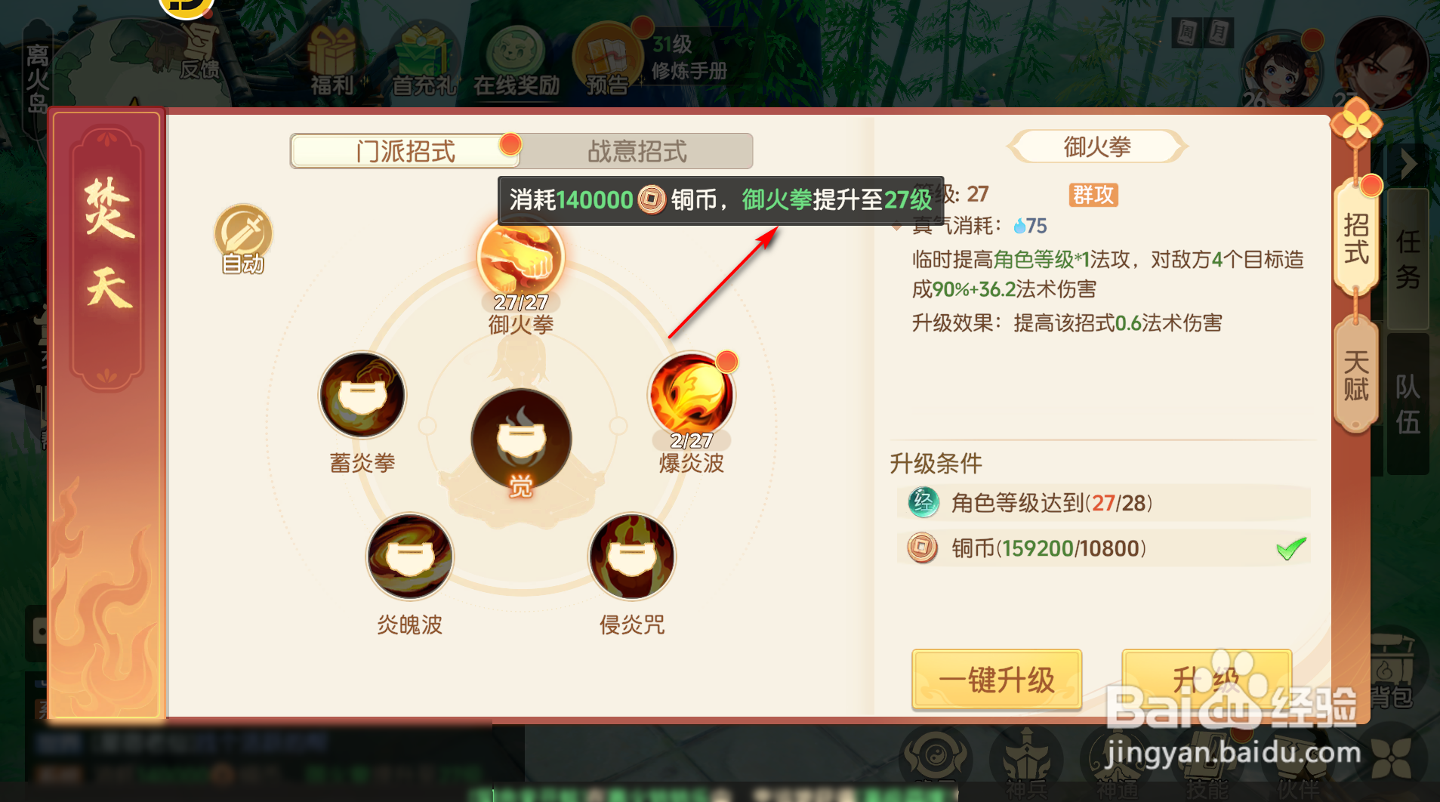Tap the locked 炎魄波 skill
Screen dimensions: 1440x802
tap(410, 557)
